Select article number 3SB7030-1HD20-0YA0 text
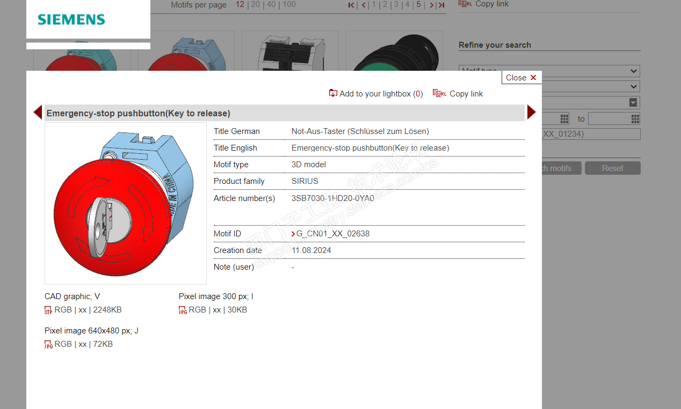Image resolution: width=681 pixels, height=409 pixels. point(332,198)
